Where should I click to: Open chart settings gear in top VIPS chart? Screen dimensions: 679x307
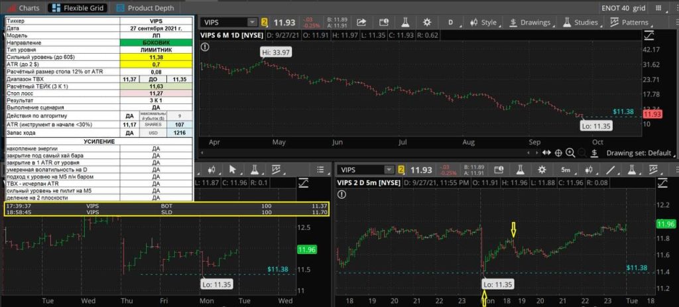pyautogui.click(x=427, y=23)
